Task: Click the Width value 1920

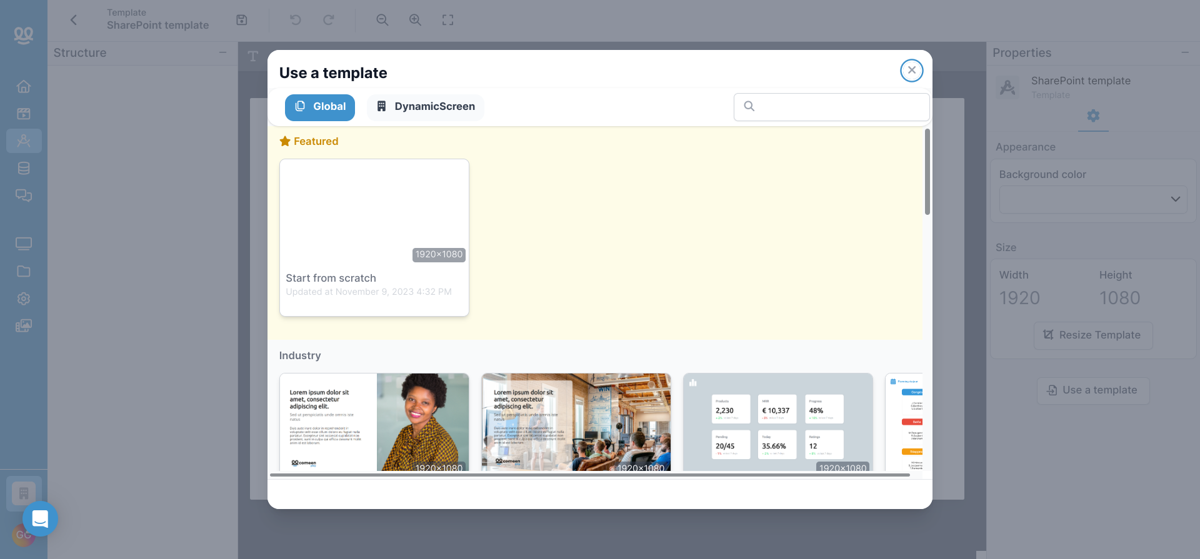Action: tap(1019, 298)
